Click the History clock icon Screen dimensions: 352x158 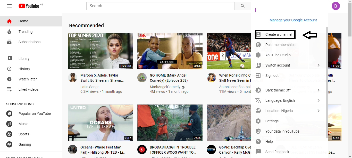tap(9, 69)
